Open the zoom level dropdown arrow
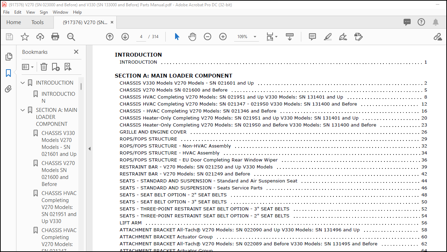447x252 pixels. [255, 37]
